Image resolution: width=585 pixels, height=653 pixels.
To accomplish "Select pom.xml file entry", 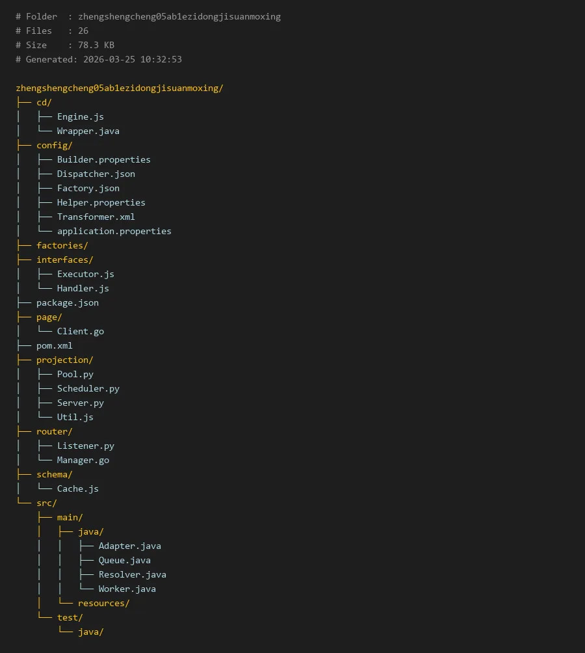I will tap(54, 345).
